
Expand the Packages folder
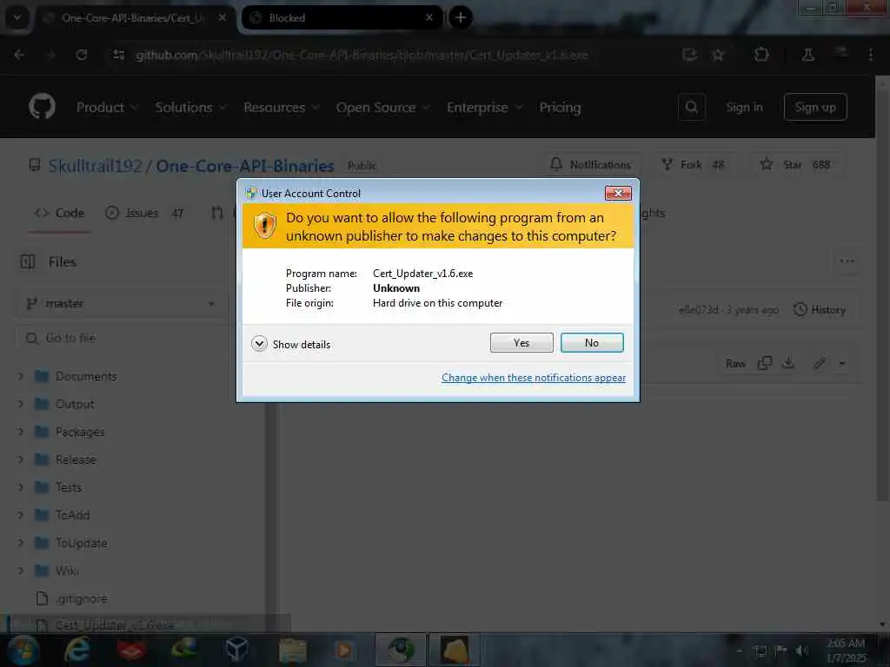click(x=21, y=432)
